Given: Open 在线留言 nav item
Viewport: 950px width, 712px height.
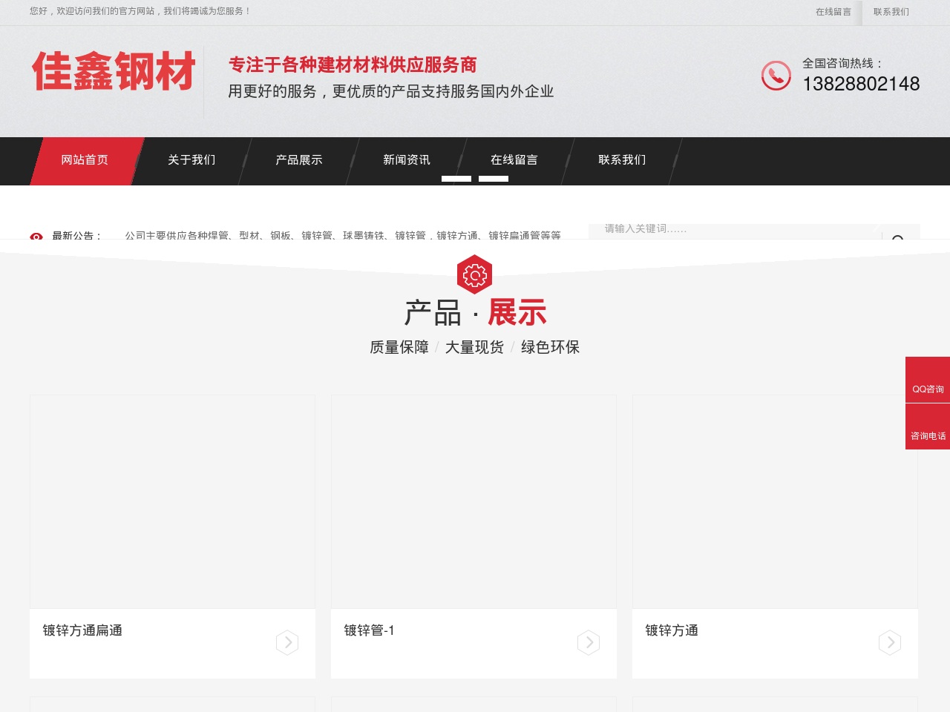Looking at the screenshot, I should (514, 160).
